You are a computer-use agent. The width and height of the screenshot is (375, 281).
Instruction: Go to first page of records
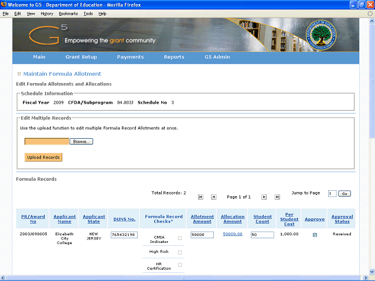point(201,197)
